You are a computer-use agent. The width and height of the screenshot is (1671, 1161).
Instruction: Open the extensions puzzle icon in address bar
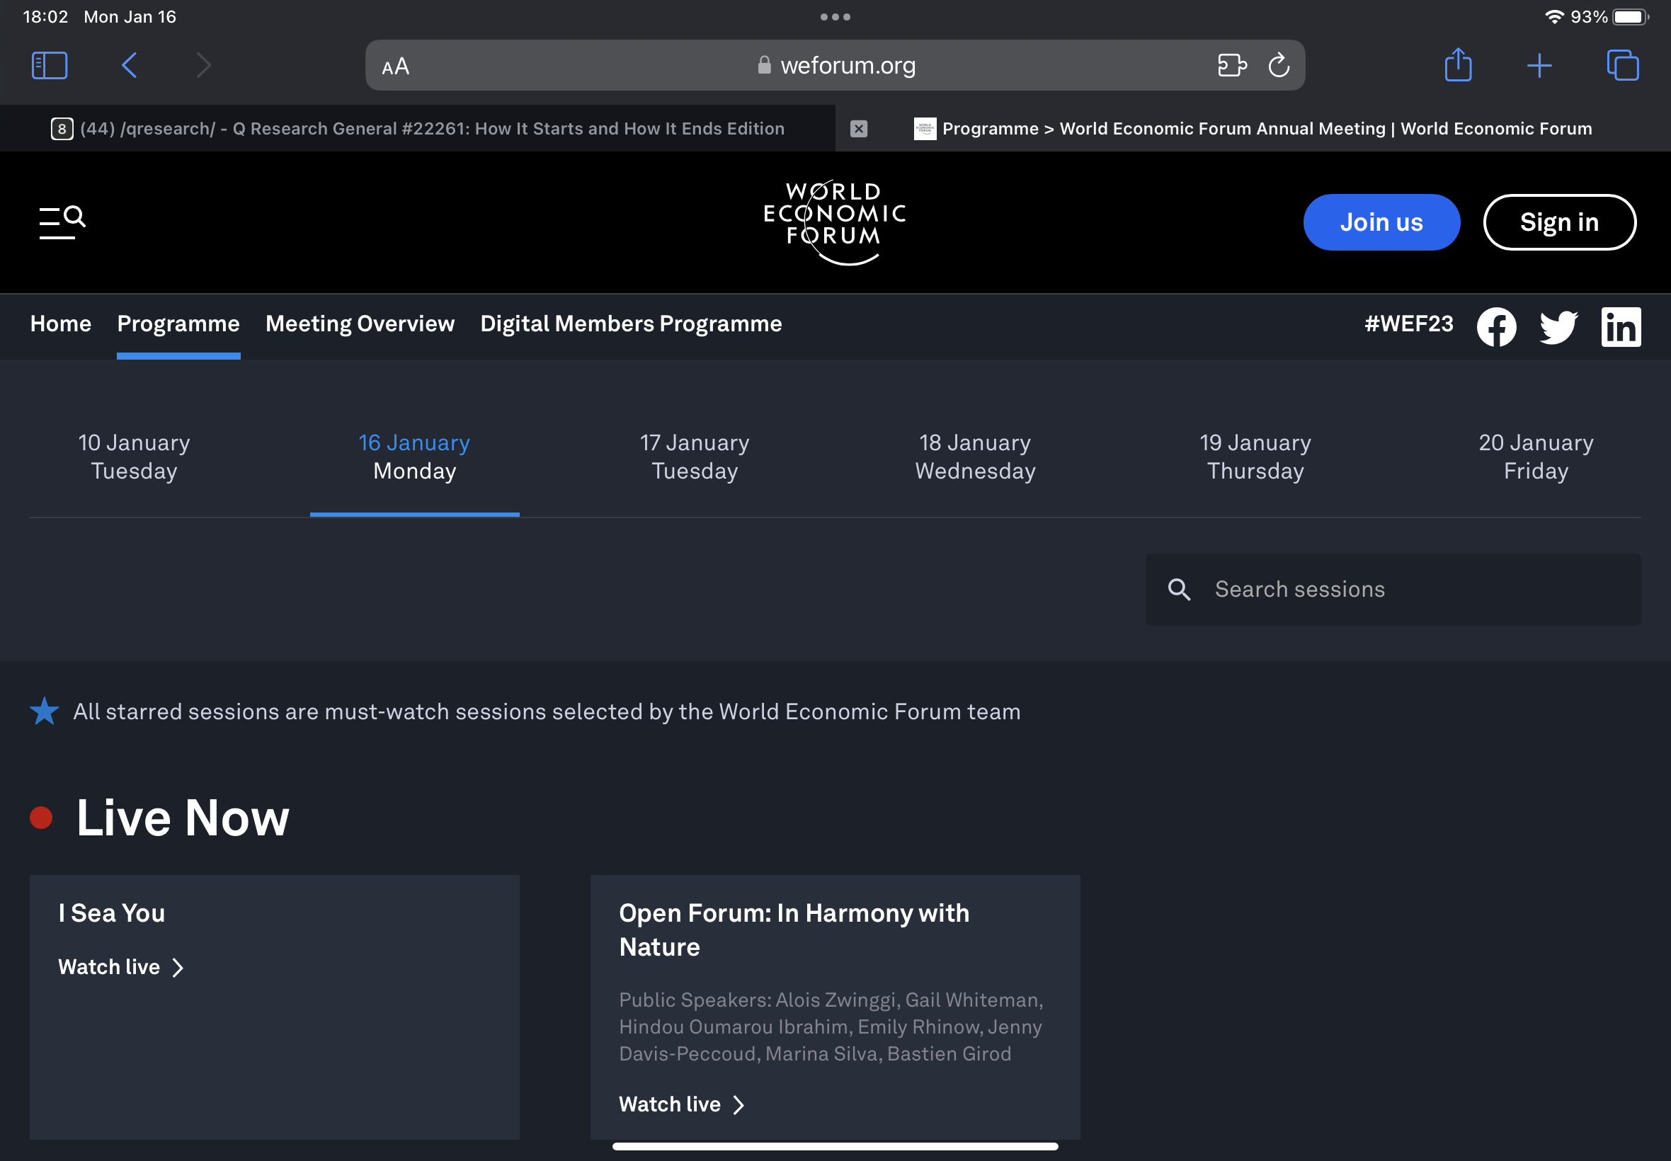point(1232,65)
